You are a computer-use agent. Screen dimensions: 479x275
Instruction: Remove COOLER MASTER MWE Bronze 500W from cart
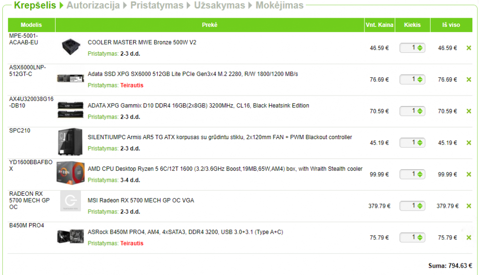pyautogui.click(x=468, y=48)
